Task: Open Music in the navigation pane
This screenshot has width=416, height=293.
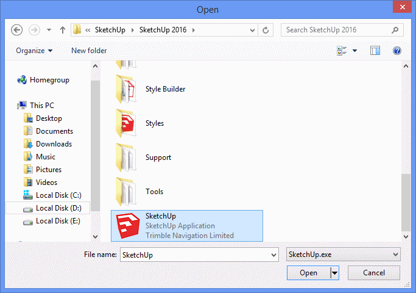Action: tap(46, 157)
